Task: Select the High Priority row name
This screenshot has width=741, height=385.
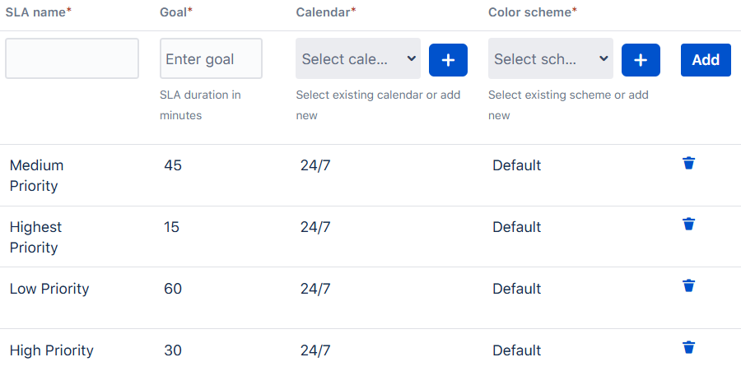Action: click(x=52, y=350)
